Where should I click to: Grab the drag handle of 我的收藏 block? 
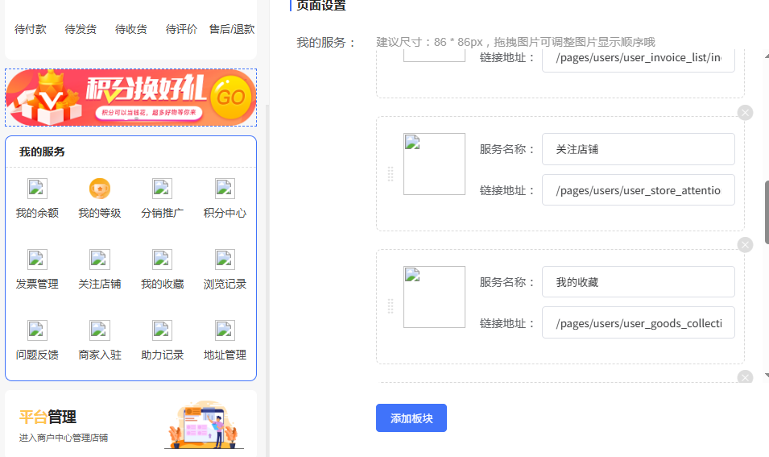pyautogui.click(x=391, y=306)
